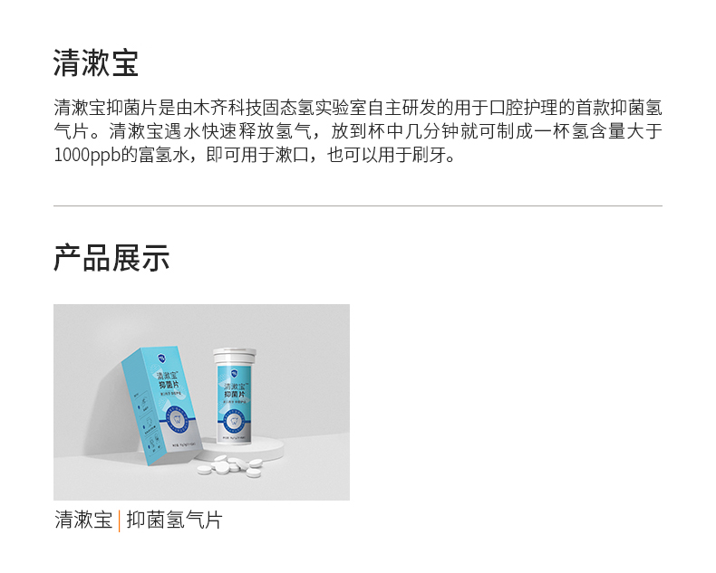Screen dimensions: 716x573
Task: Click the 清漱宝 caption below the image
Action: pyautogui.click(x=83, y=520)
